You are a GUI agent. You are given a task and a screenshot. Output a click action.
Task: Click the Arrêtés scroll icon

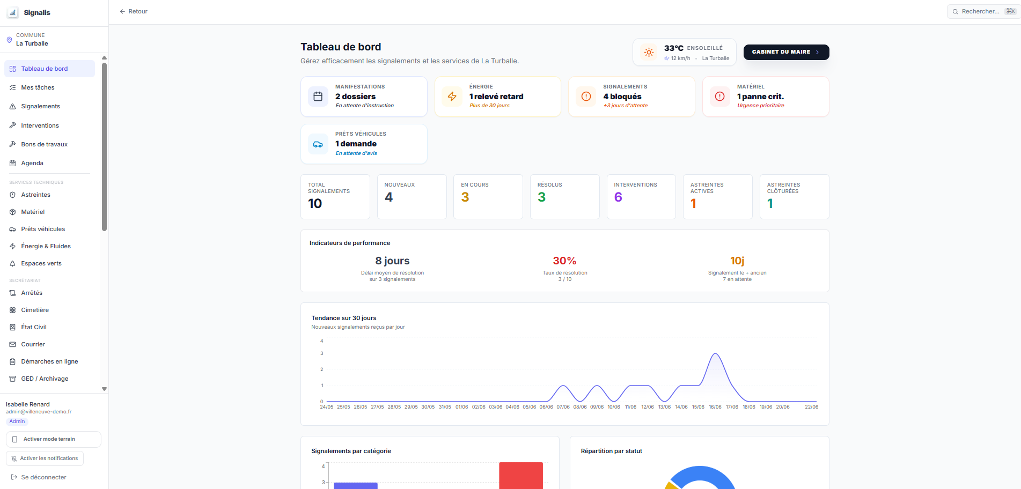[12, 293]
